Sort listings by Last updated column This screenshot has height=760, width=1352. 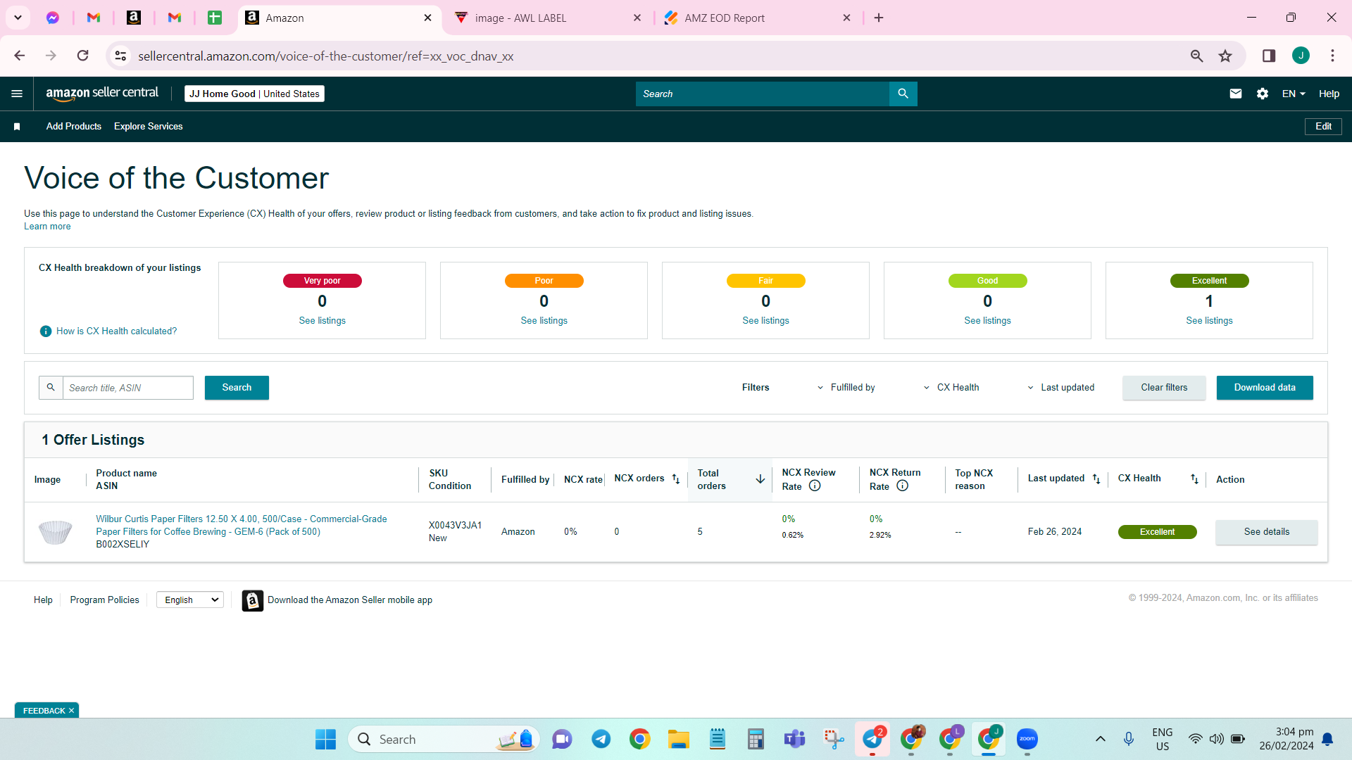tap(1096, 479)
